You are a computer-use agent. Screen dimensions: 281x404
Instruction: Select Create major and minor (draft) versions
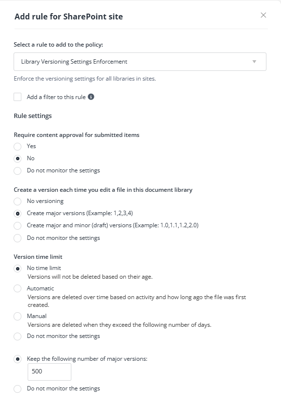[17, 225]
